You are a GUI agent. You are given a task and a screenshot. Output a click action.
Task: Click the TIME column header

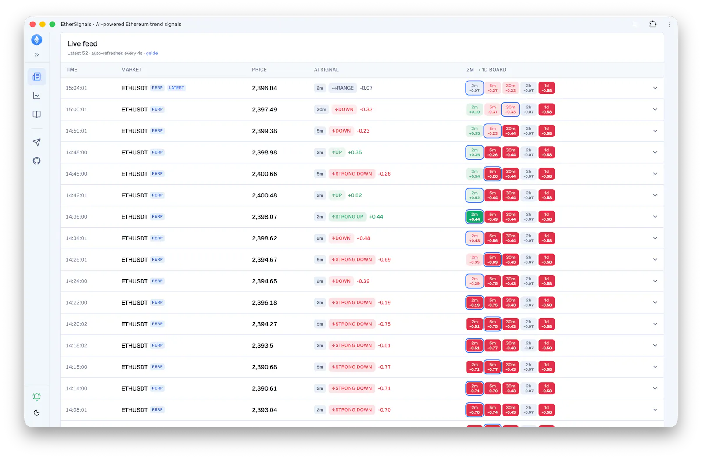coord(72,70)
